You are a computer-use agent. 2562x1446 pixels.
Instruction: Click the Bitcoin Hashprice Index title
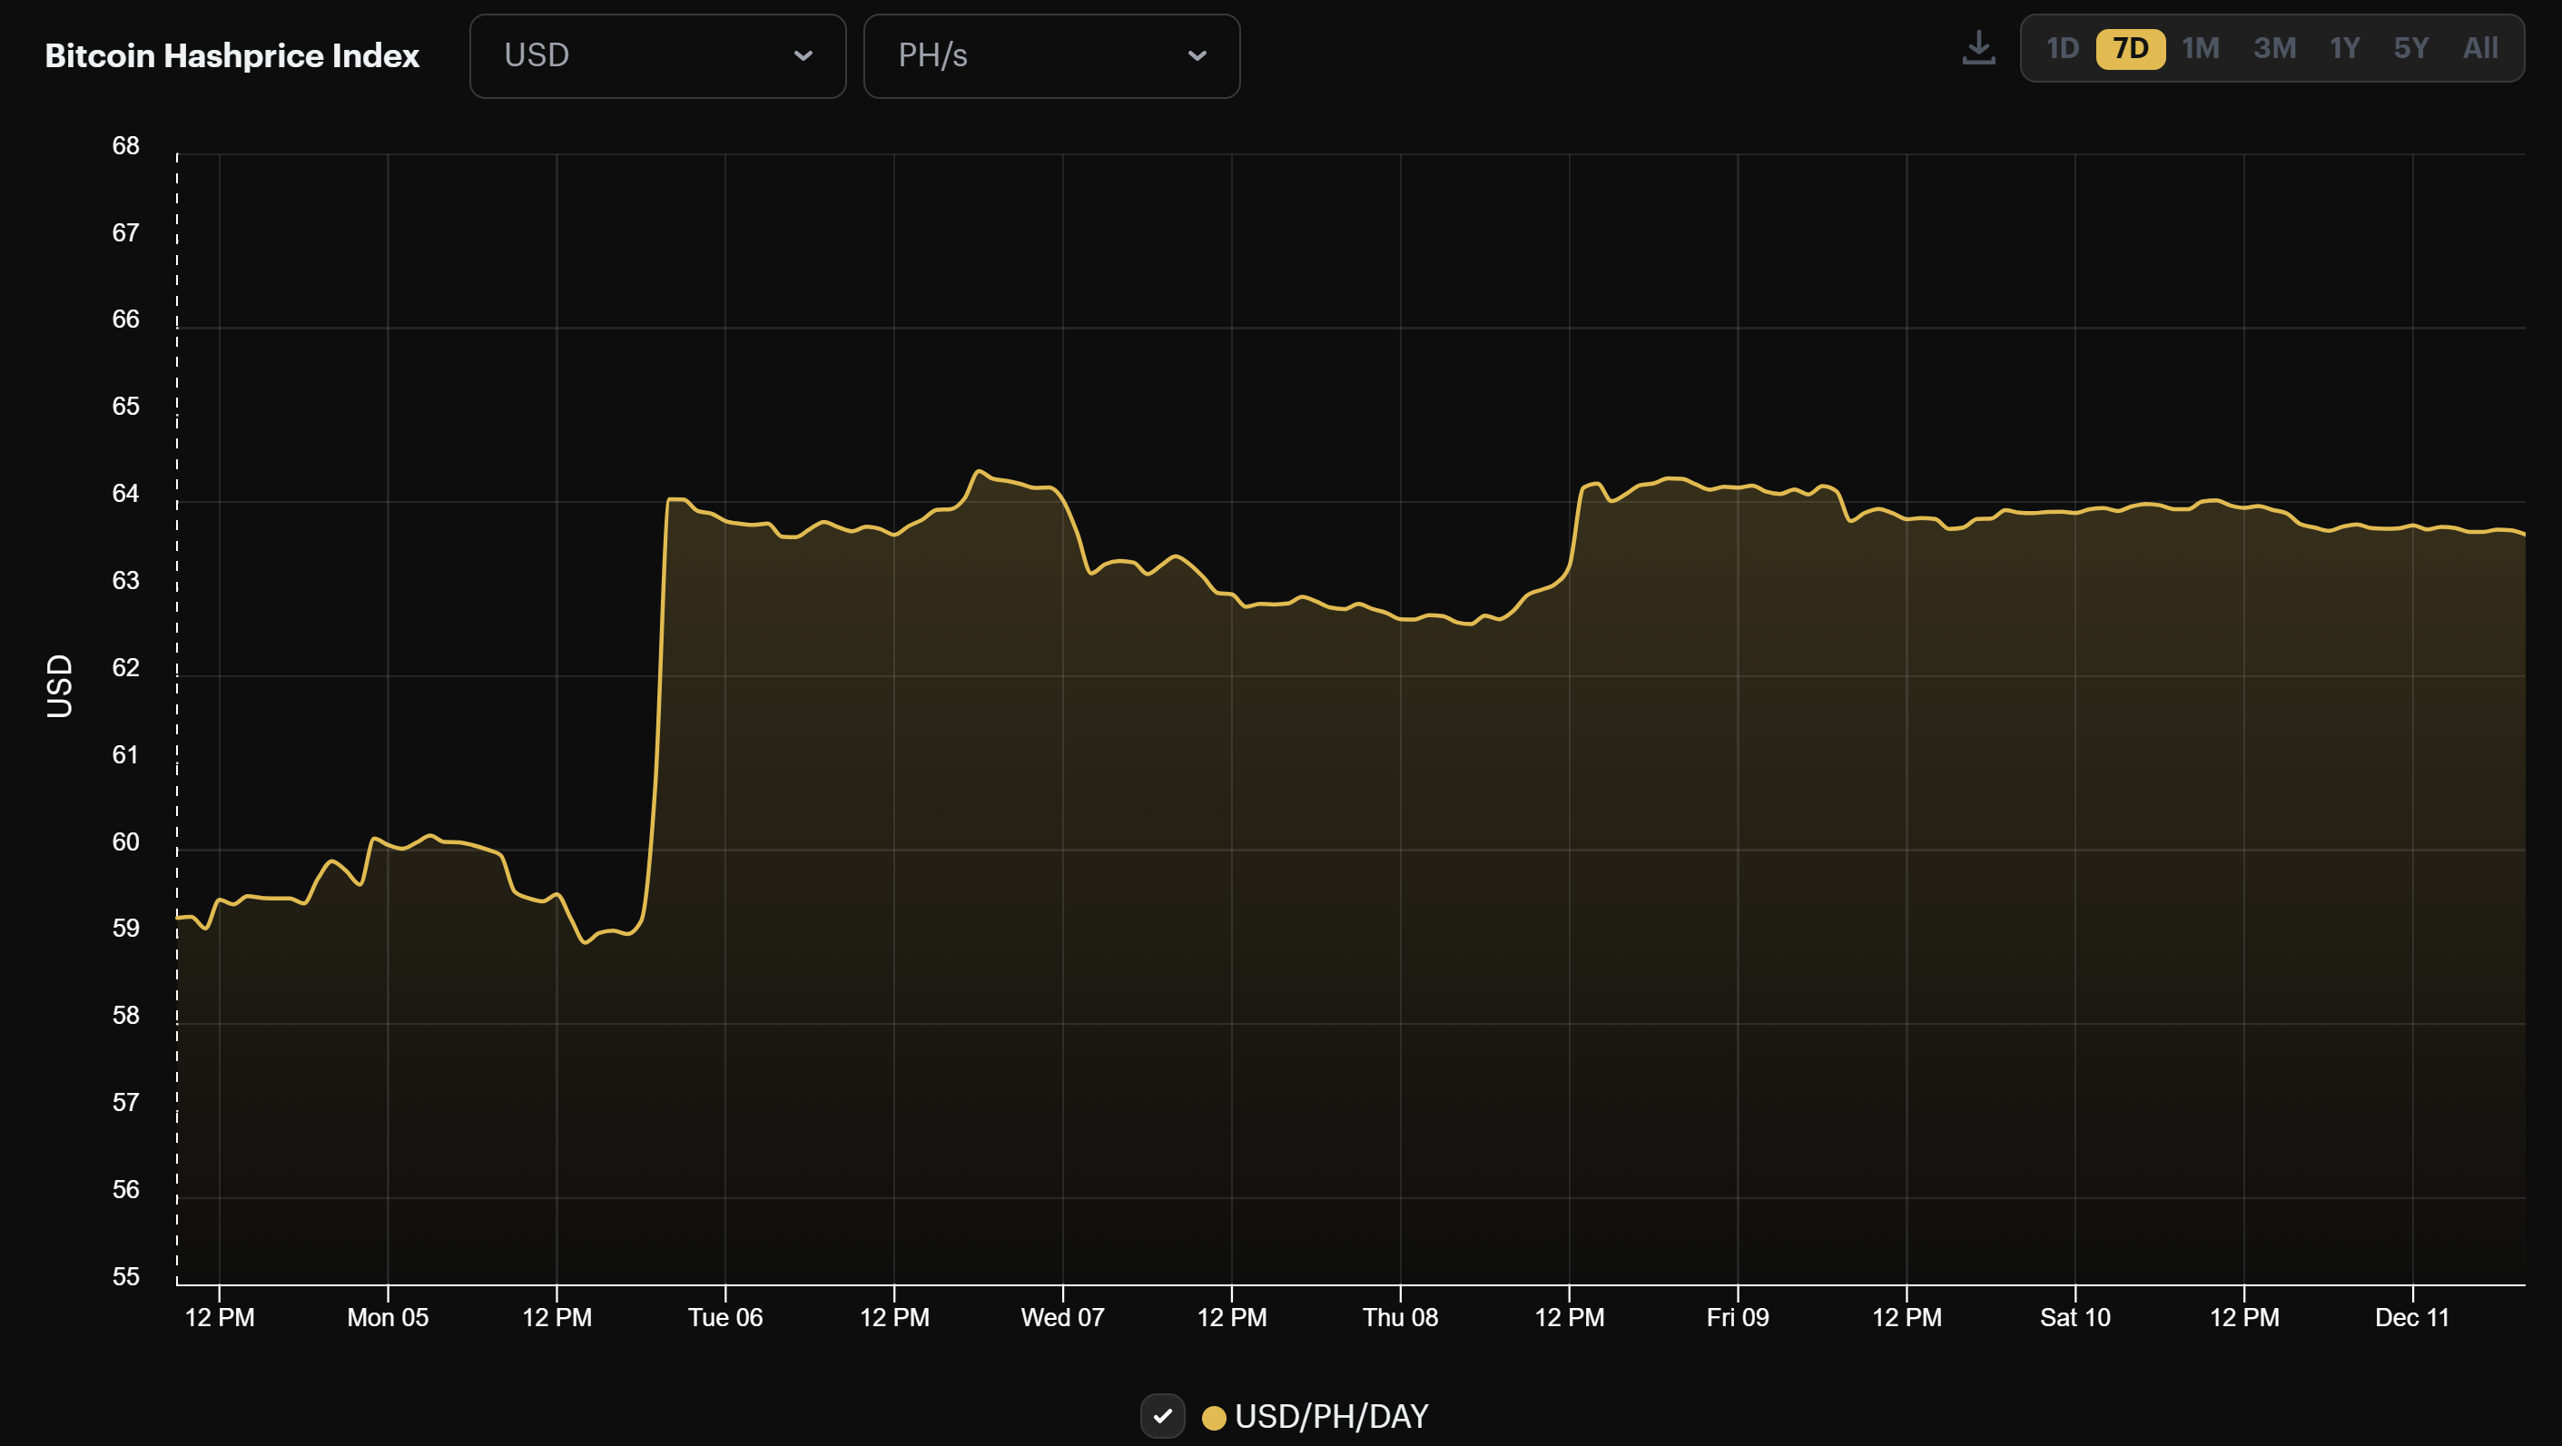(232, 55)
